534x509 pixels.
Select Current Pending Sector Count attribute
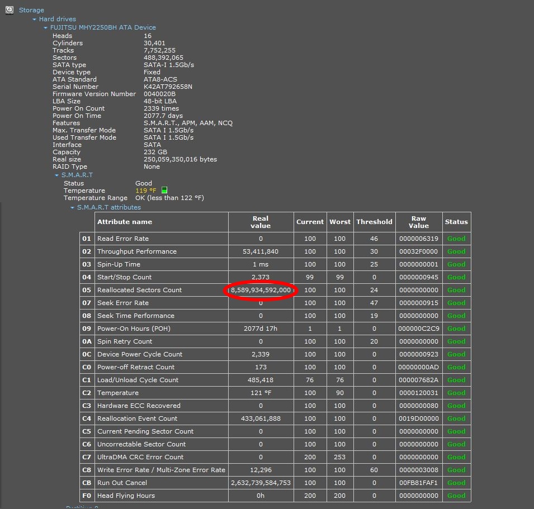(x=145, y=431)
